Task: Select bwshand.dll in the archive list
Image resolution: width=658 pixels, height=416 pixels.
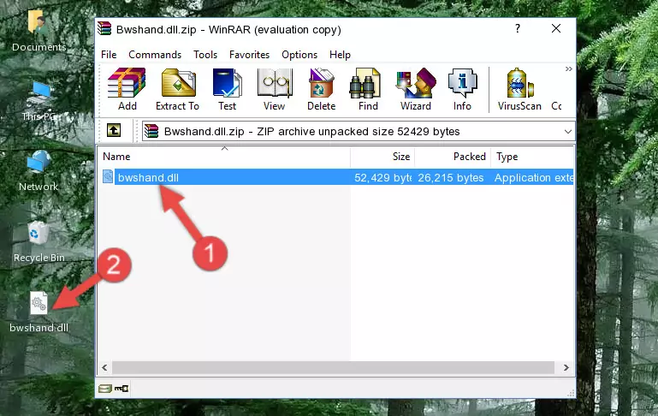Action: click(148, 177)
